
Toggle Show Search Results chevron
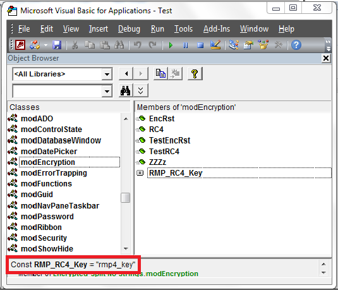coord(141,90)
